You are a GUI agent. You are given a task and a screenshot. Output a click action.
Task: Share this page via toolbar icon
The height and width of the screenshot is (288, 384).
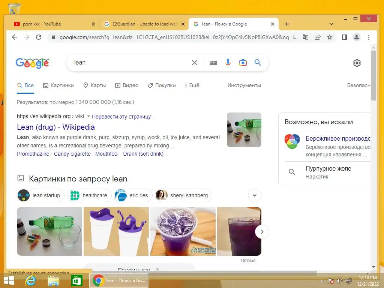[x=318, y=37]
